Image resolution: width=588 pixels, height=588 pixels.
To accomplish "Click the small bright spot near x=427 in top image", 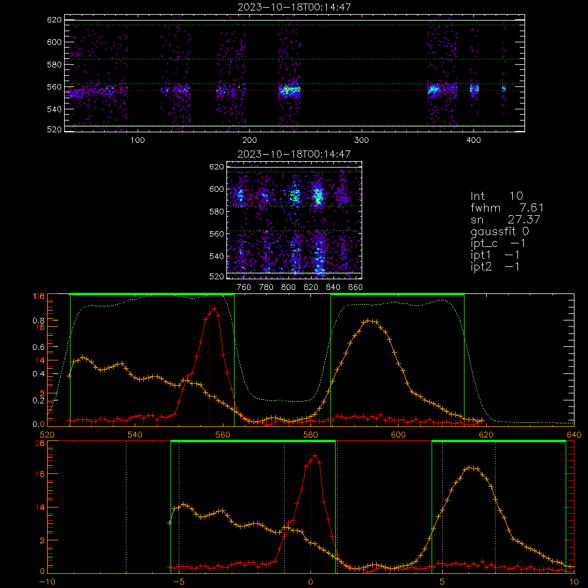I will pyautogui.click(x=504, y=89).
